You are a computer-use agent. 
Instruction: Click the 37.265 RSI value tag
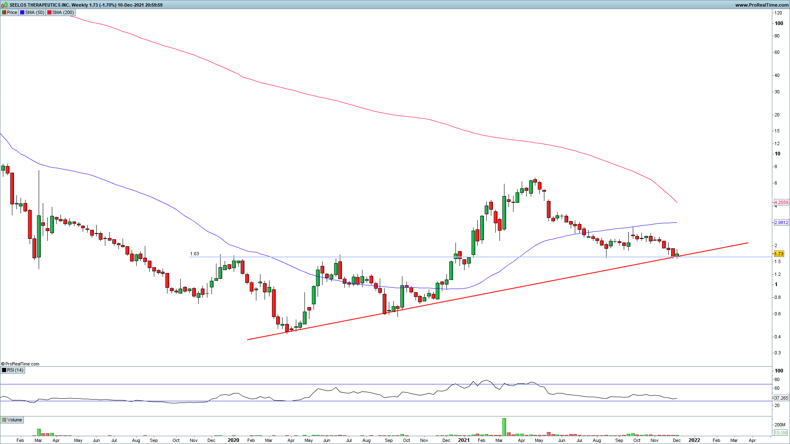pyautogui.click(x=781, y=398)
